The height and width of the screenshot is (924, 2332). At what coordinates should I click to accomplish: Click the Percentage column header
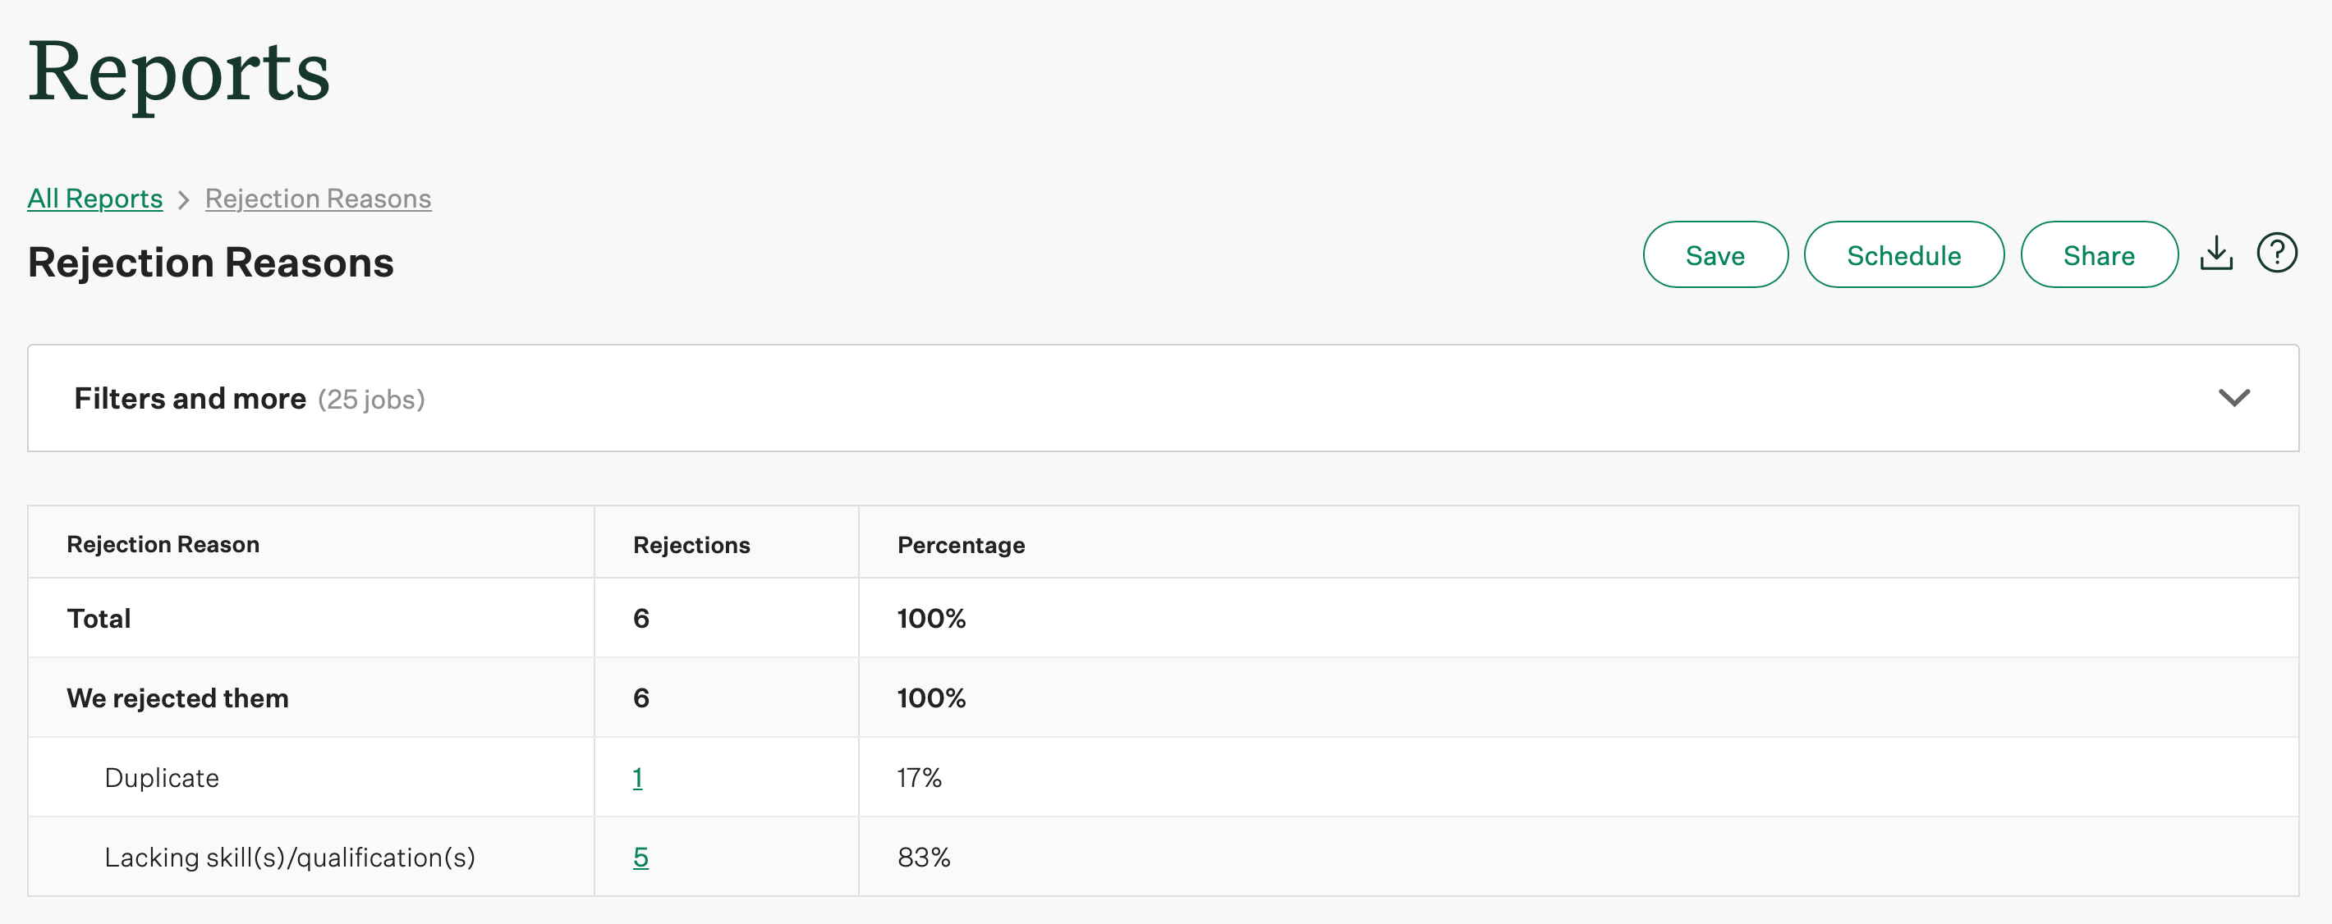961,543
